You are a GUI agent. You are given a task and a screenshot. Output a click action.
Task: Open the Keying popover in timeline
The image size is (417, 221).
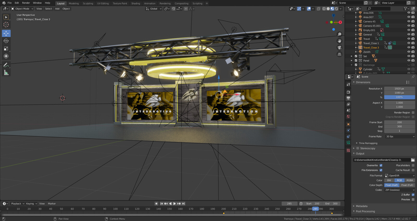tap(31, 204)
